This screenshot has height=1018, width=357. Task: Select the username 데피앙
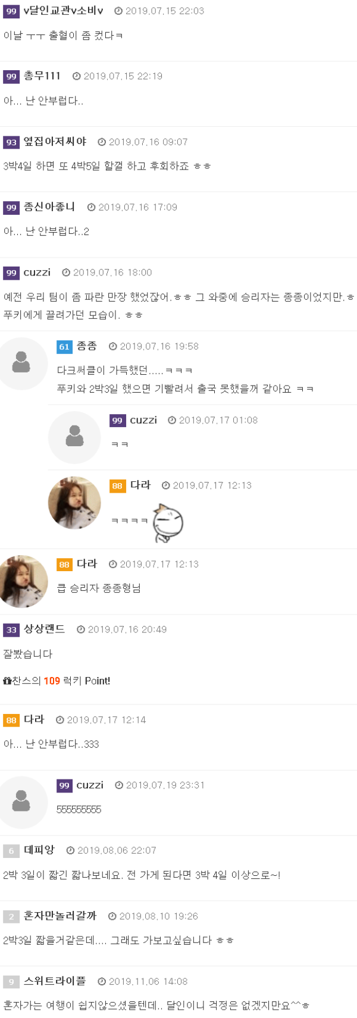39,850
